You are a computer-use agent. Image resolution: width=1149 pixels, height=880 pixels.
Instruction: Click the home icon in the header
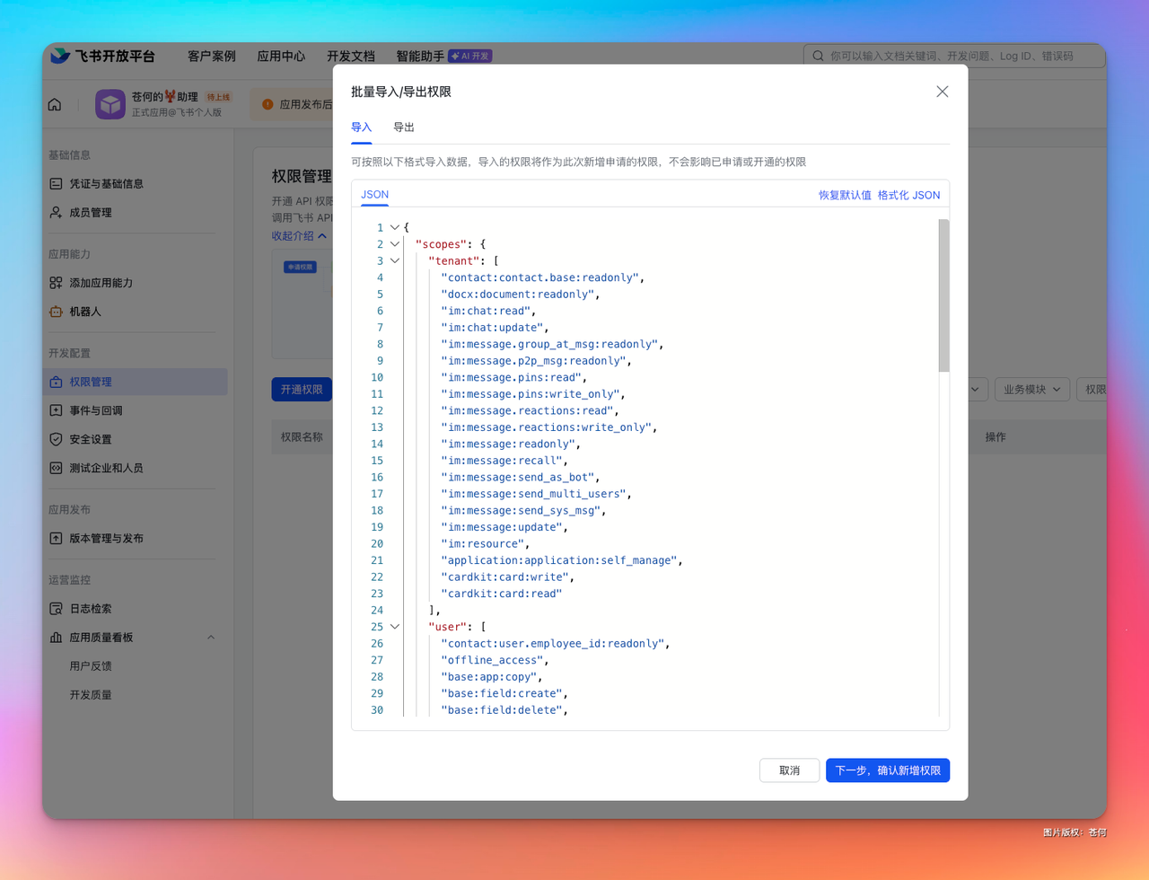pos(55,105)
